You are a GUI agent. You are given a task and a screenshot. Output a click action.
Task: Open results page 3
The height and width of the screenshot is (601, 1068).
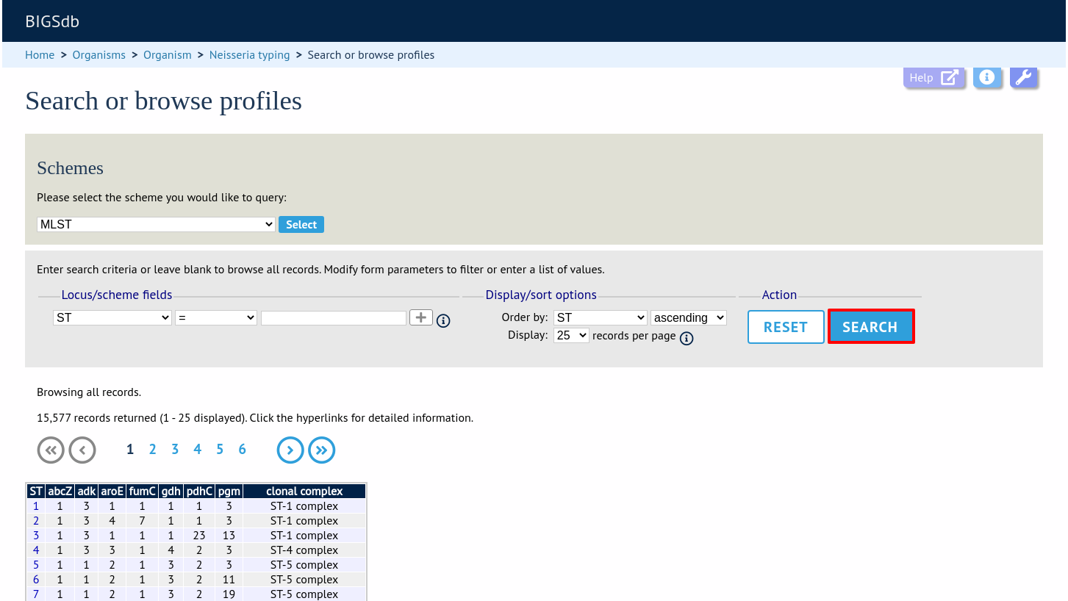tap(175, 450)
